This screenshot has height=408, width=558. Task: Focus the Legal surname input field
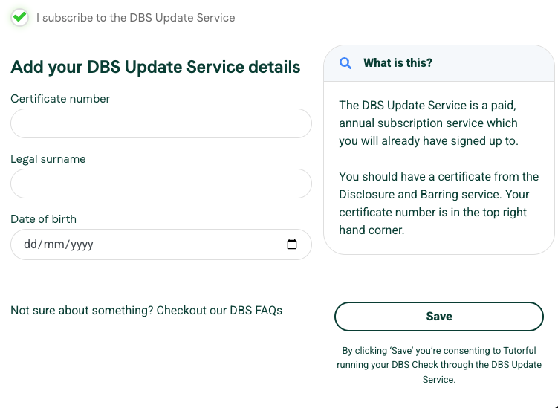point(161,184)
